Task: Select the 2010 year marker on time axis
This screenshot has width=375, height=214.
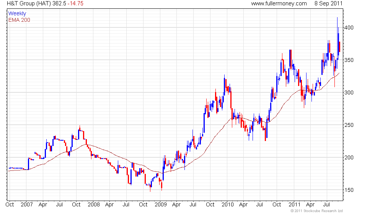Action: pos(227,205)
